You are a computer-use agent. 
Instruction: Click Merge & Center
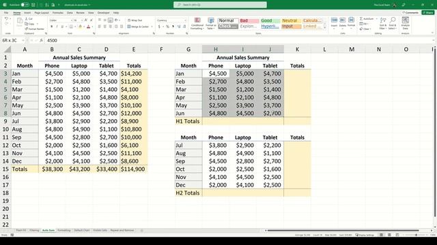click(138, 27)
